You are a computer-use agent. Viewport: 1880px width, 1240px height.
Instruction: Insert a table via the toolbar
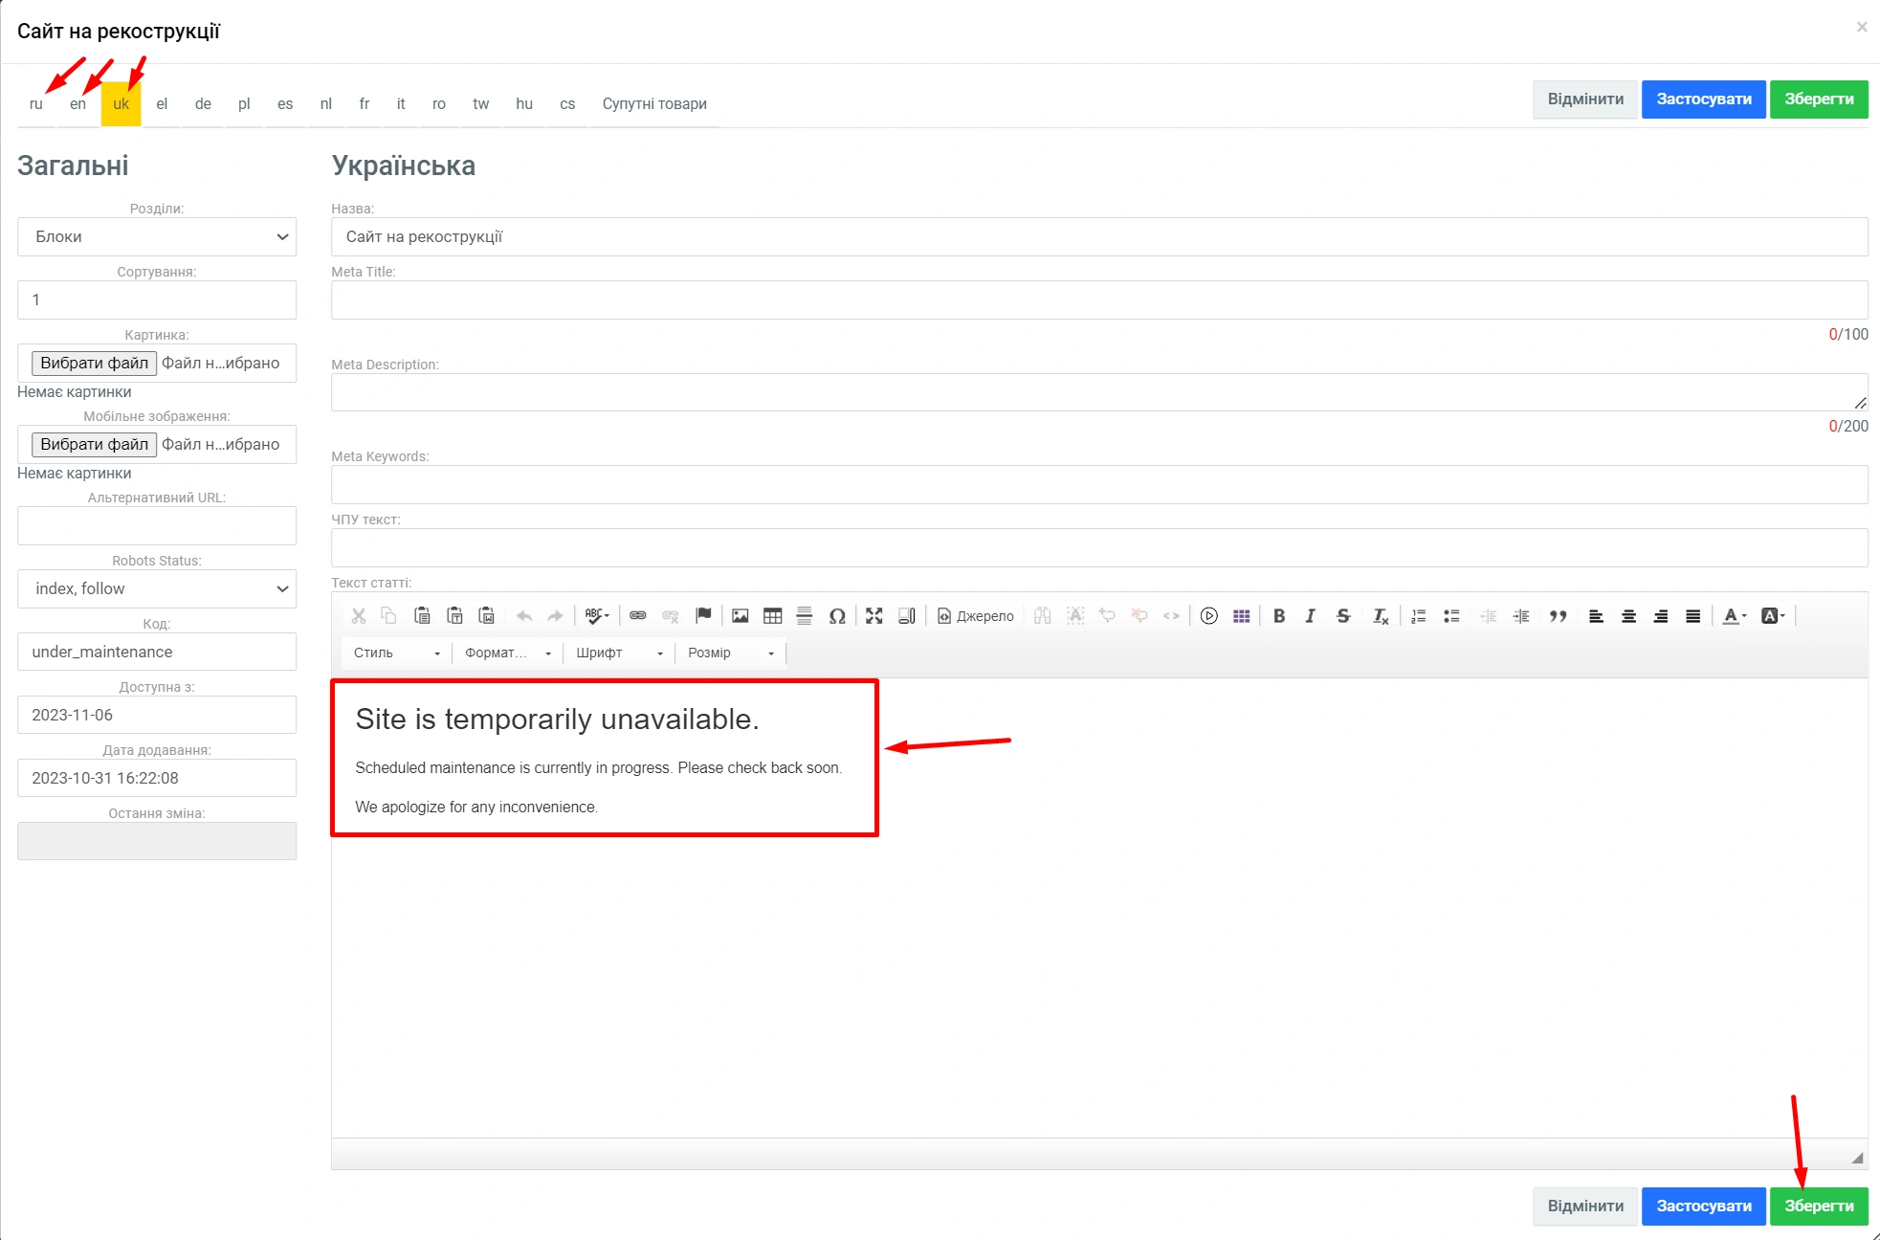coord(772,616)
